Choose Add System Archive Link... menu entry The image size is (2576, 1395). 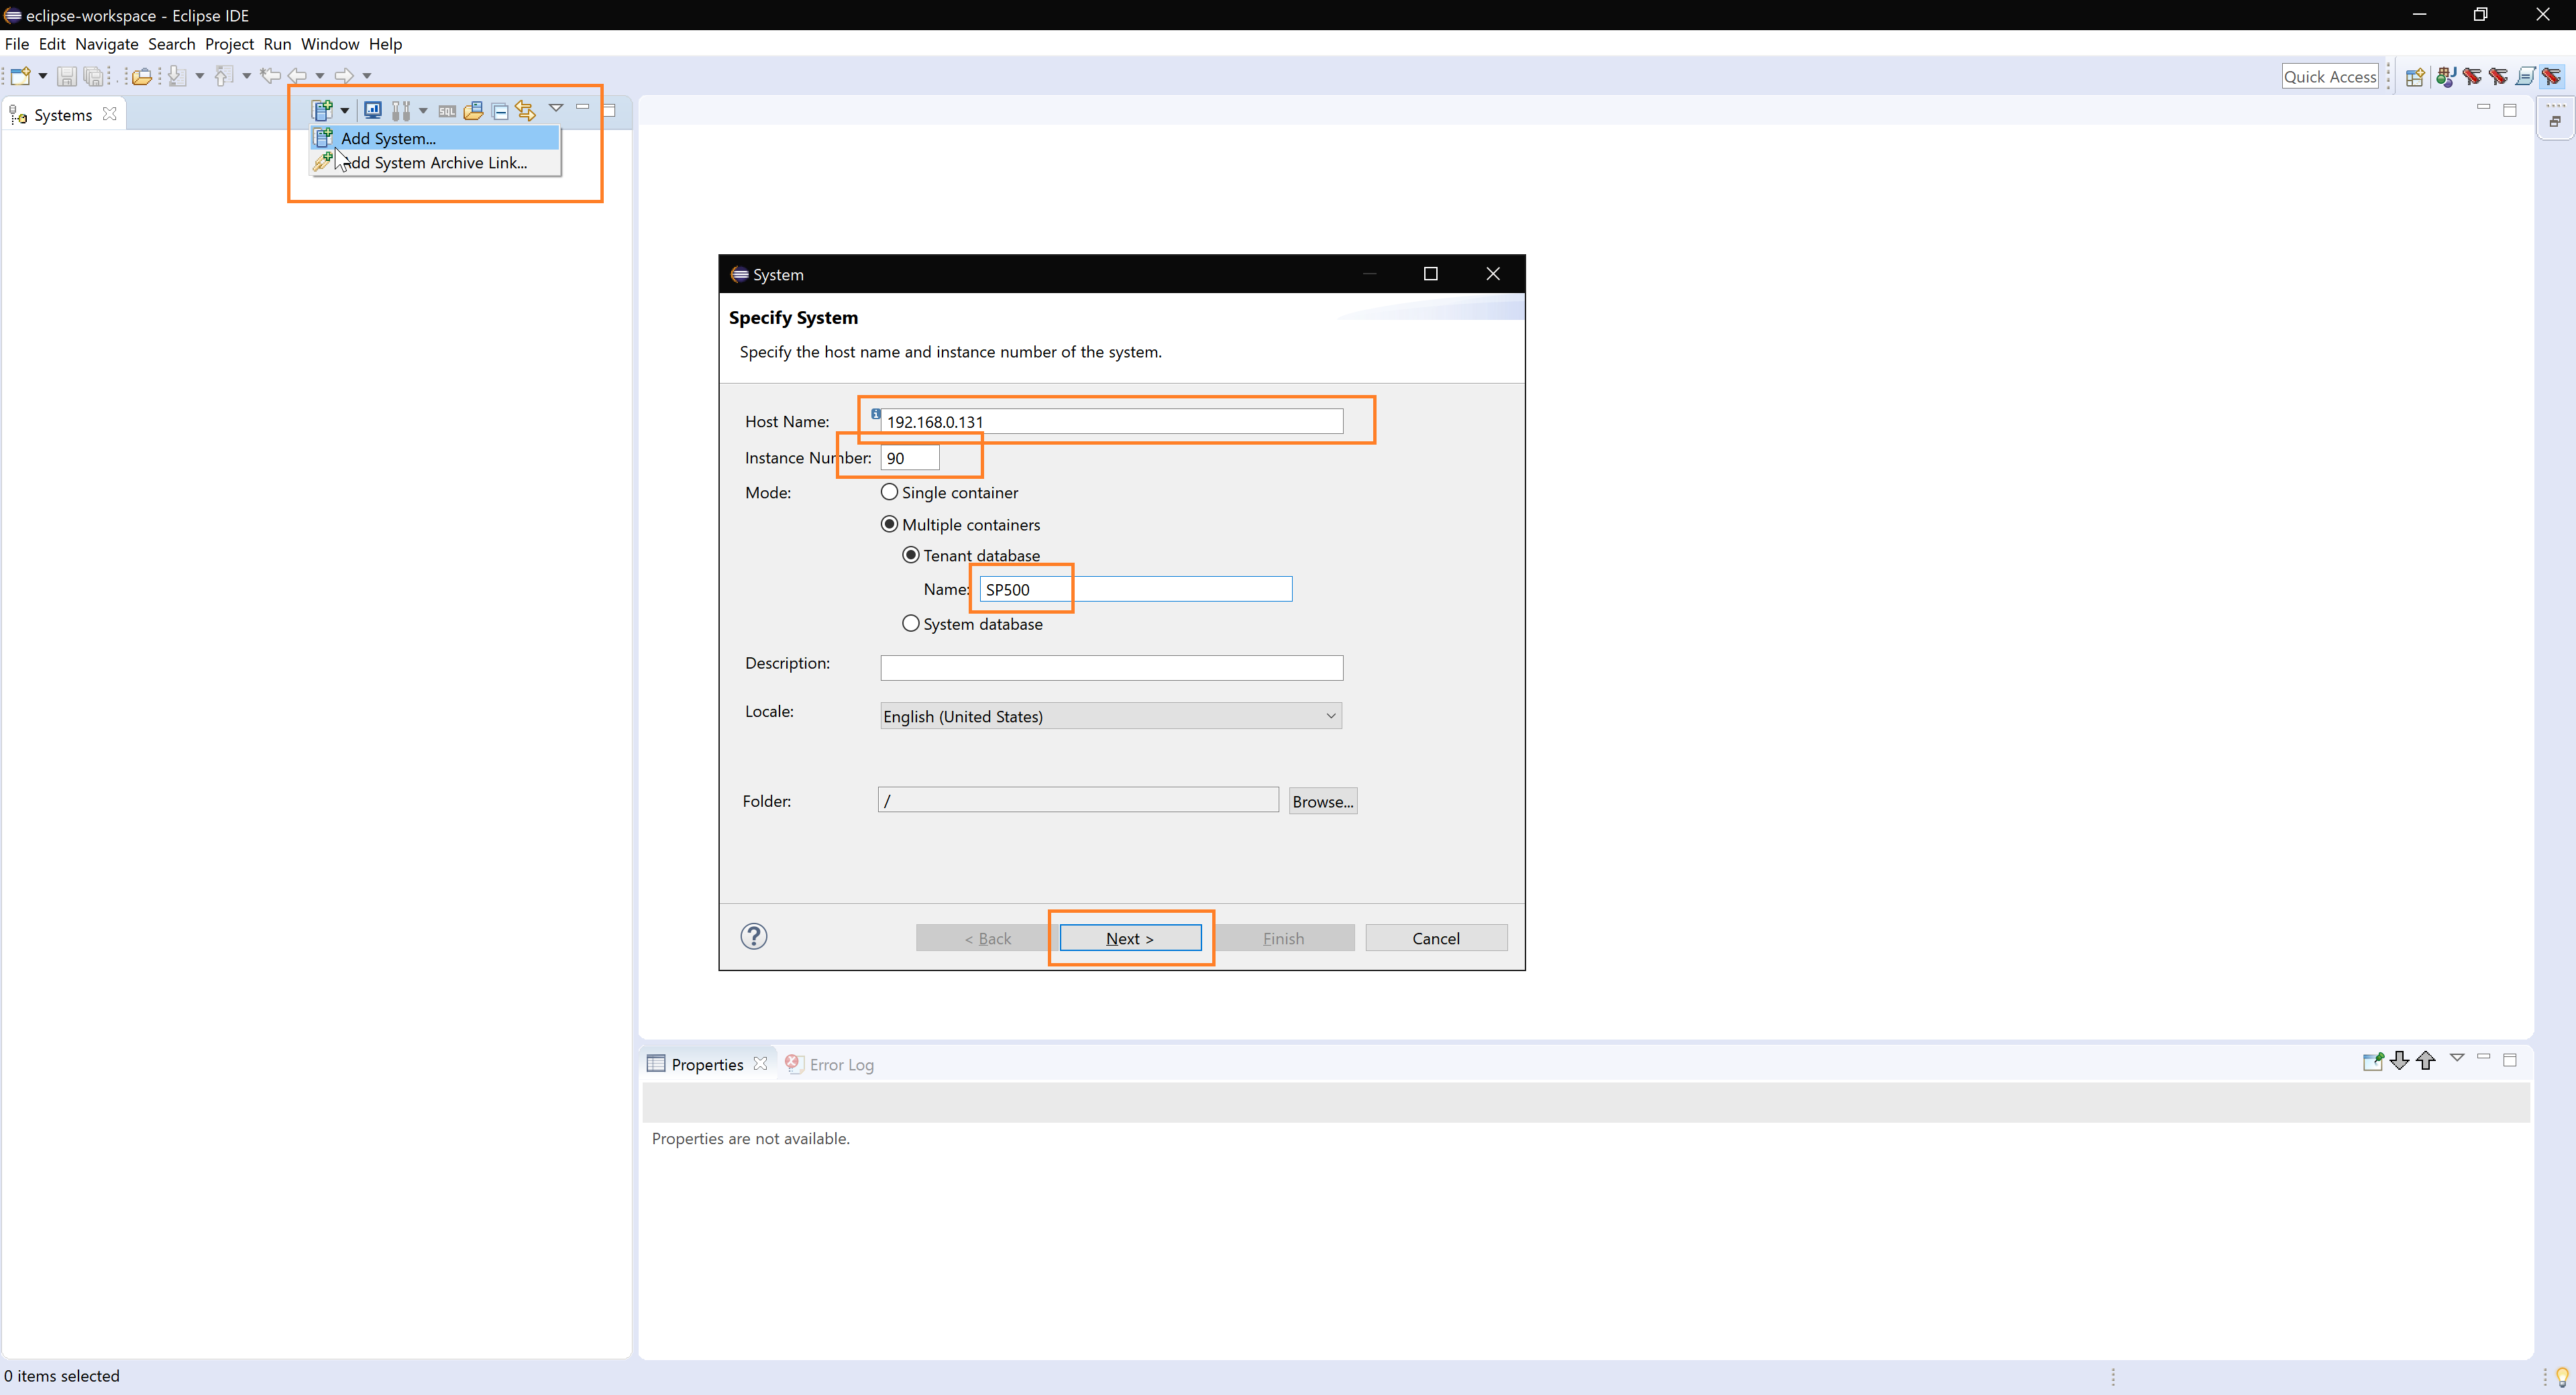click(x=434, y=163)
